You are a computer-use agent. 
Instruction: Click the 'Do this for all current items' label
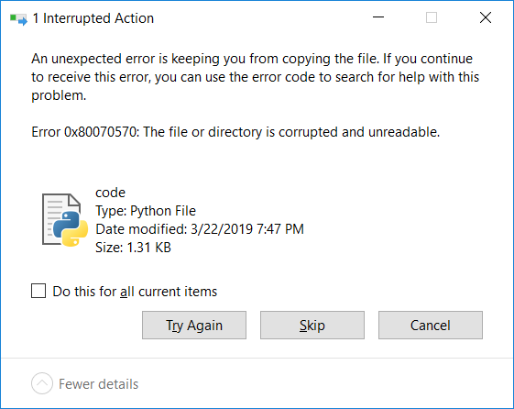[x=135, y=292]
